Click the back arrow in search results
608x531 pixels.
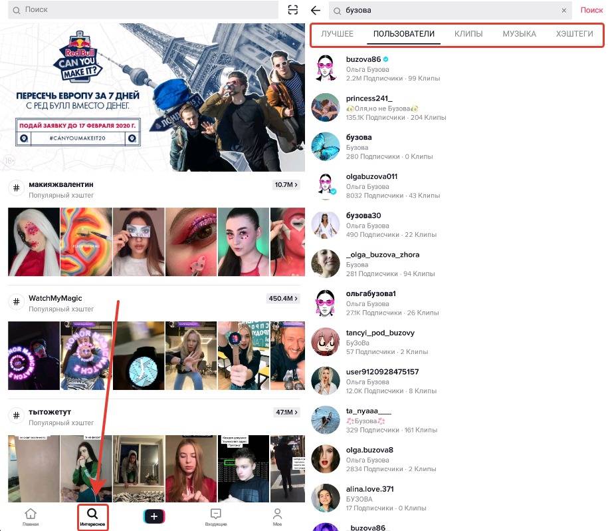point(316,11)
